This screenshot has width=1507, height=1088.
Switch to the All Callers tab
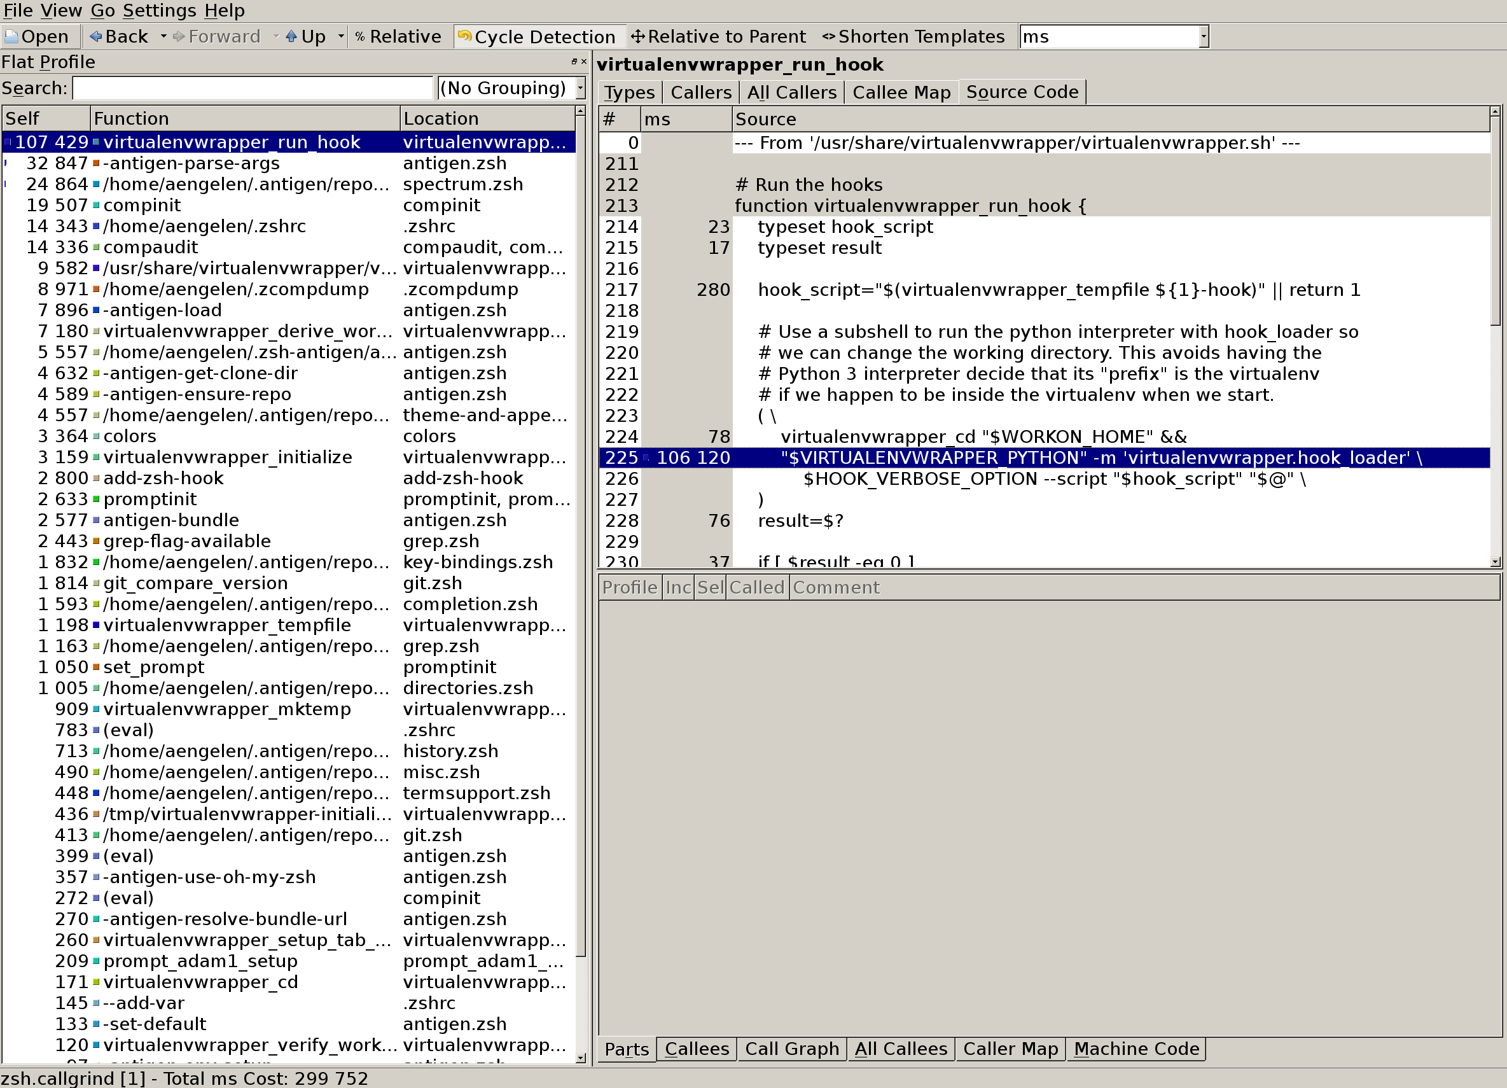tap(791, 92)
